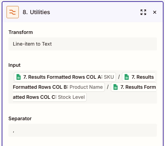The width and height of the screenshot is (165, 146).
Task: Click the Input field label
Action: coord(14,65)
